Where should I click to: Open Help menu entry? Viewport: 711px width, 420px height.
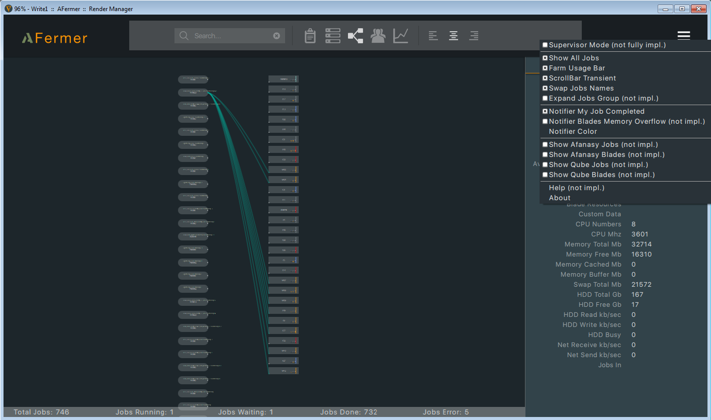[x=576, y=188]
